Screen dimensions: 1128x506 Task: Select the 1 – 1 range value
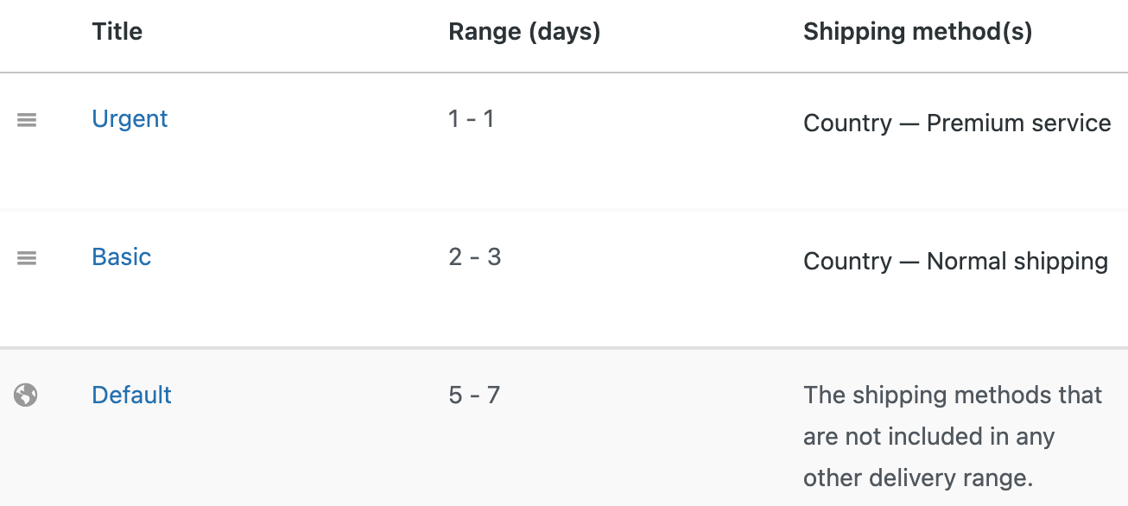[x=471, y=119]
